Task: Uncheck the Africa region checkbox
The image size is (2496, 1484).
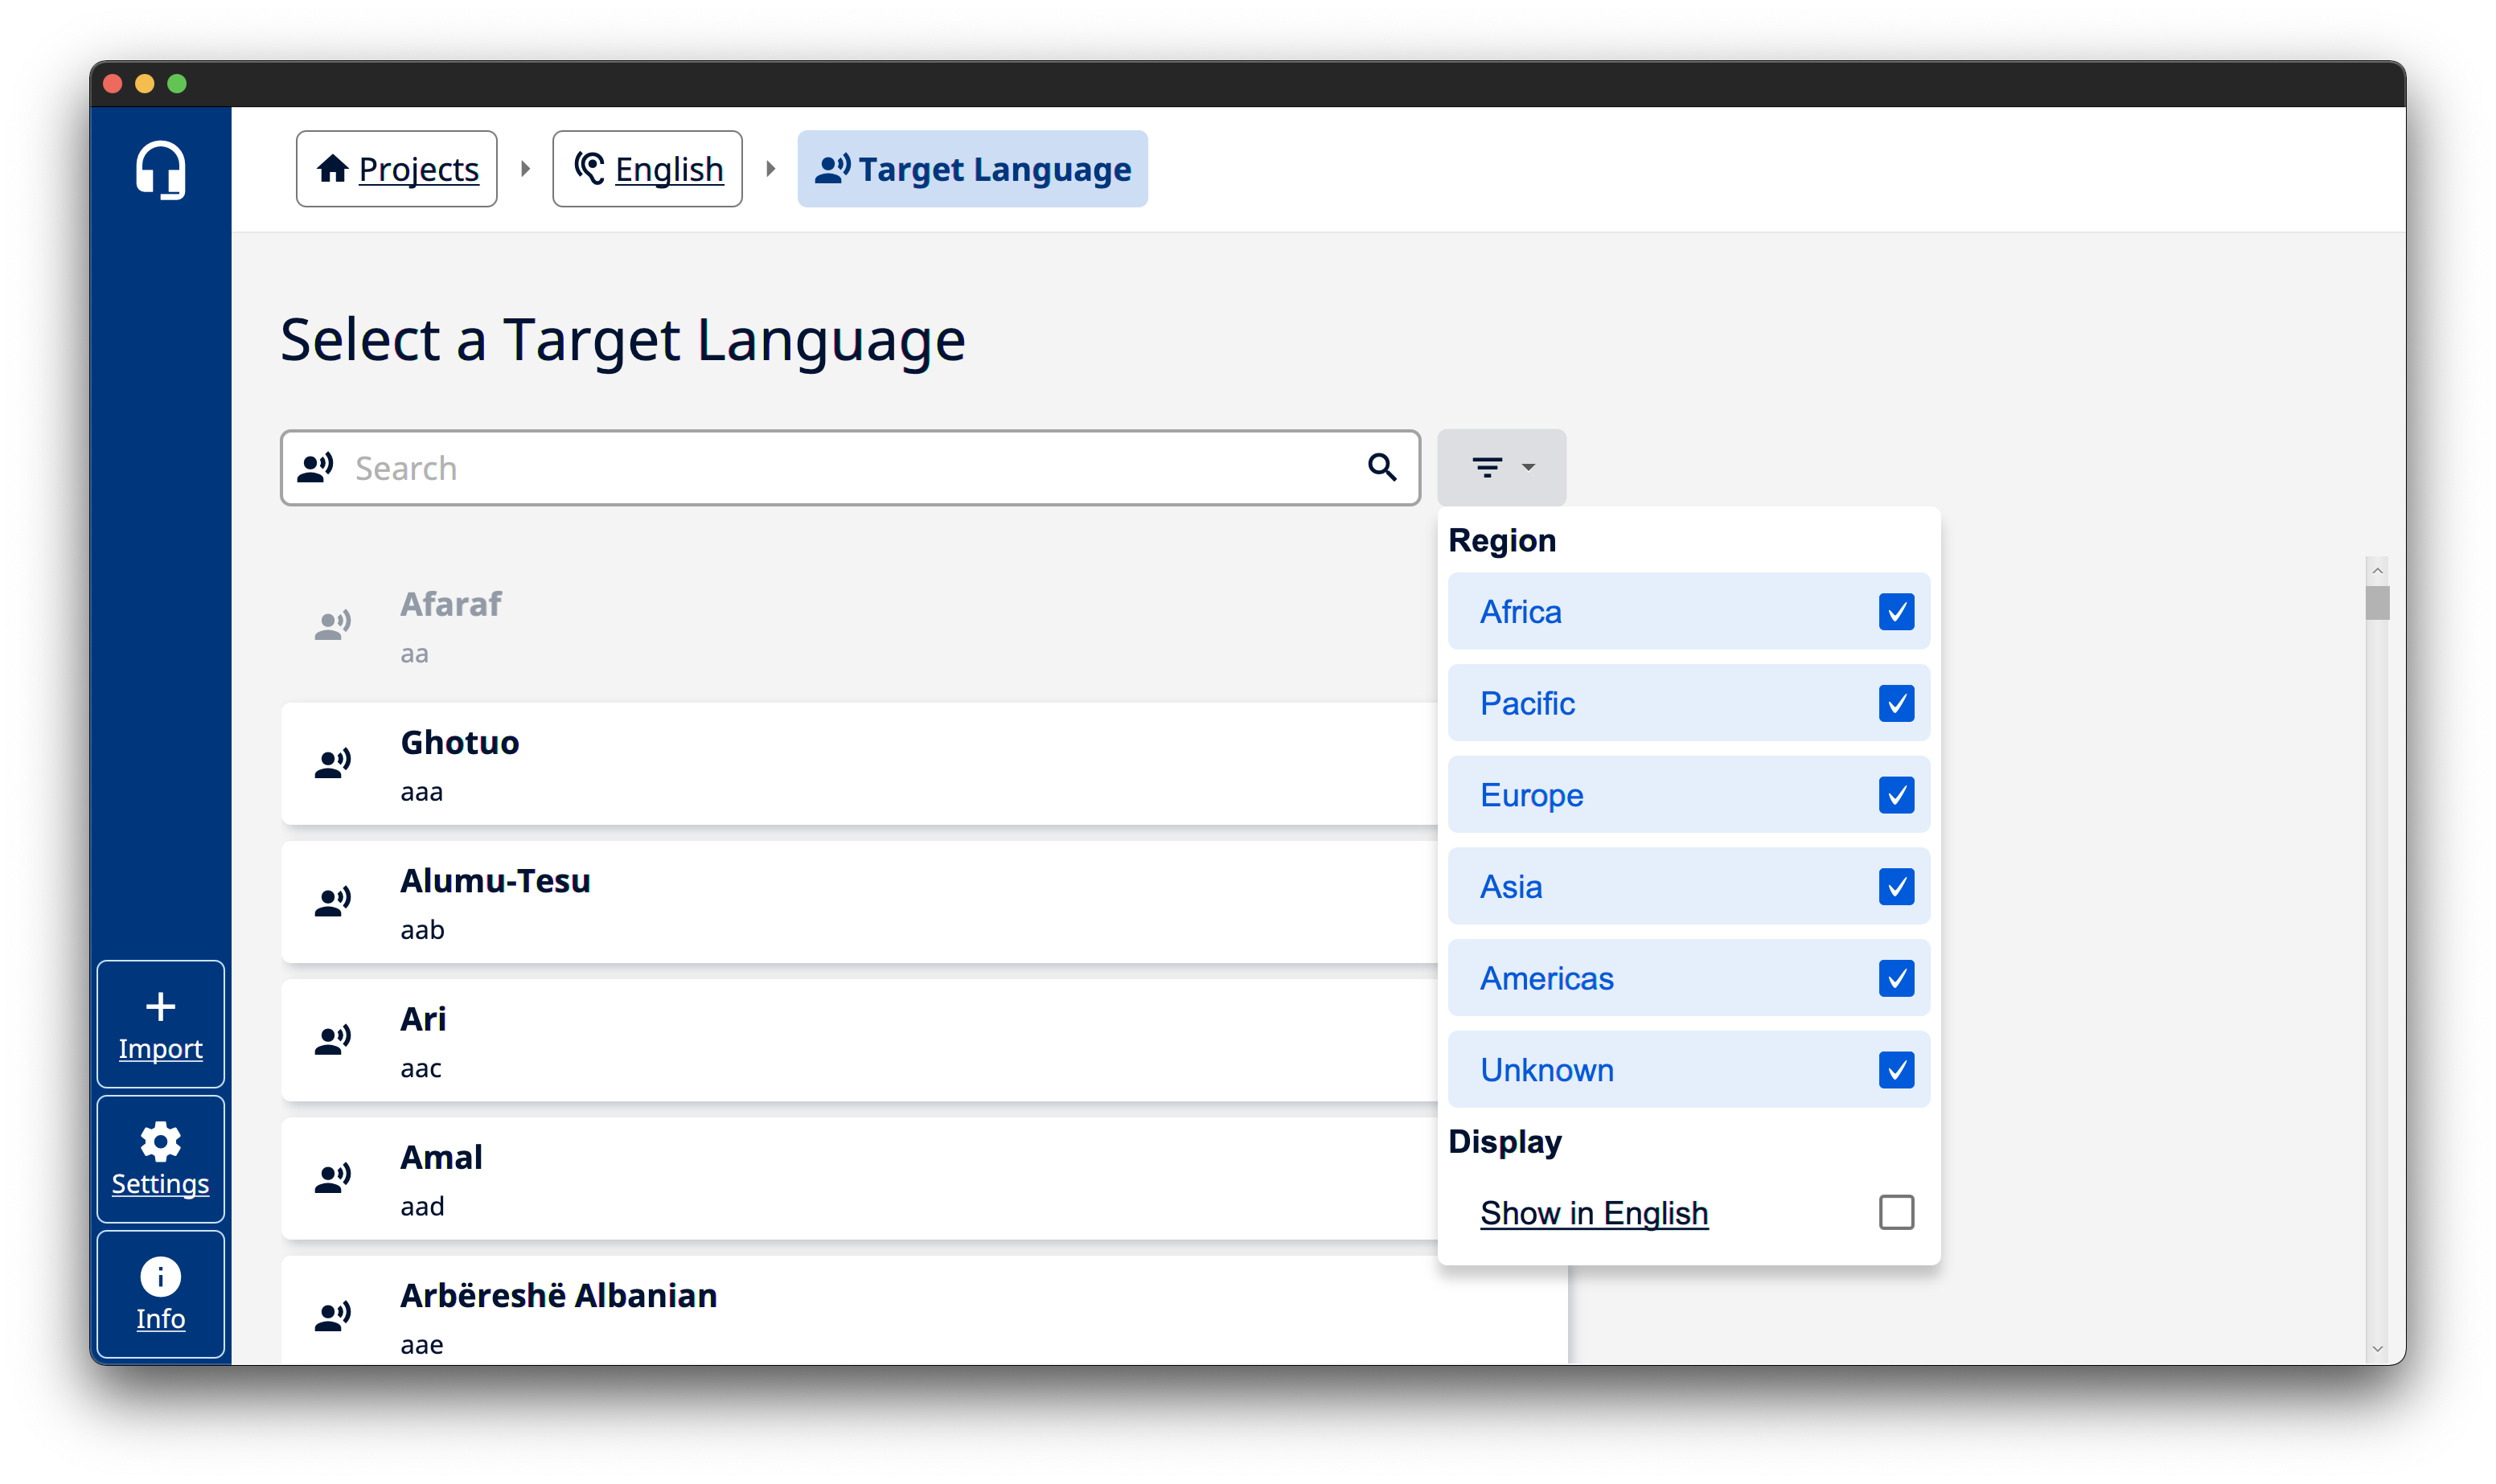Action: 1895,612
